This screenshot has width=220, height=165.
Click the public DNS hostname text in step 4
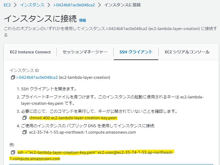tap(82, 132)
